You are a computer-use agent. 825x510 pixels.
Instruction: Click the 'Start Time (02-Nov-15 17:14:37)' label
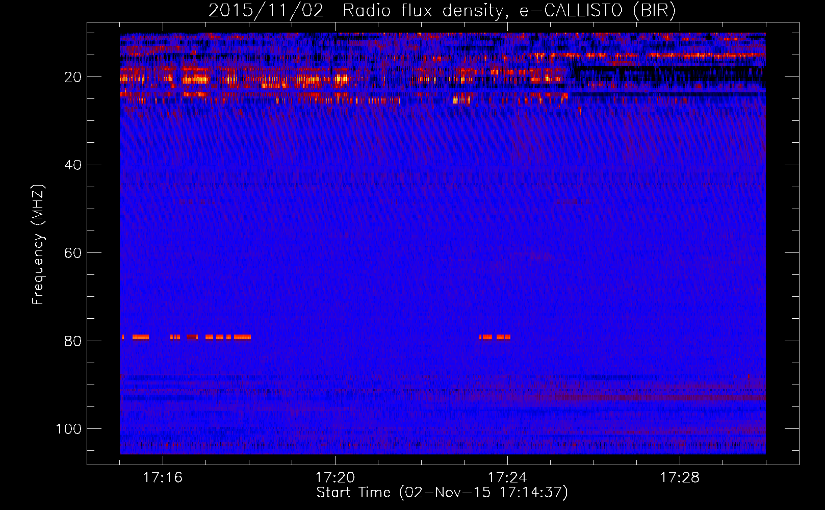click(x=442, y=493)
